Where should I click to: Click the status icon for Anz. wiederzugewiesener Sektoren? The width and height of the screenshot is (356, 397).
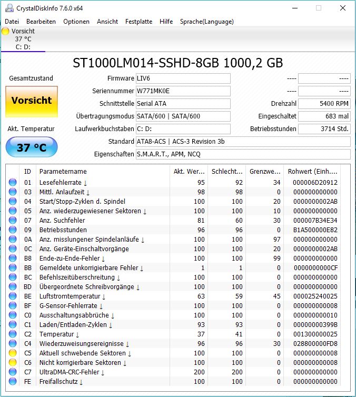(13, 211)
